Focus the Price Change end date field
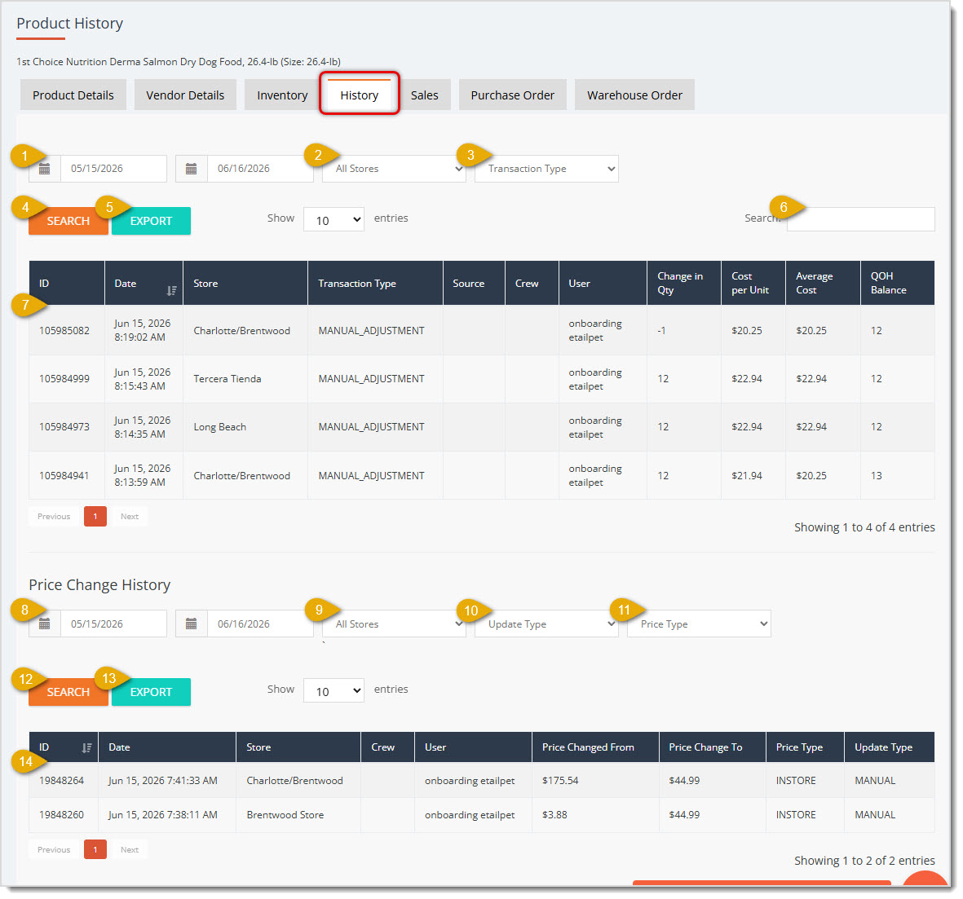 point(260,624)
